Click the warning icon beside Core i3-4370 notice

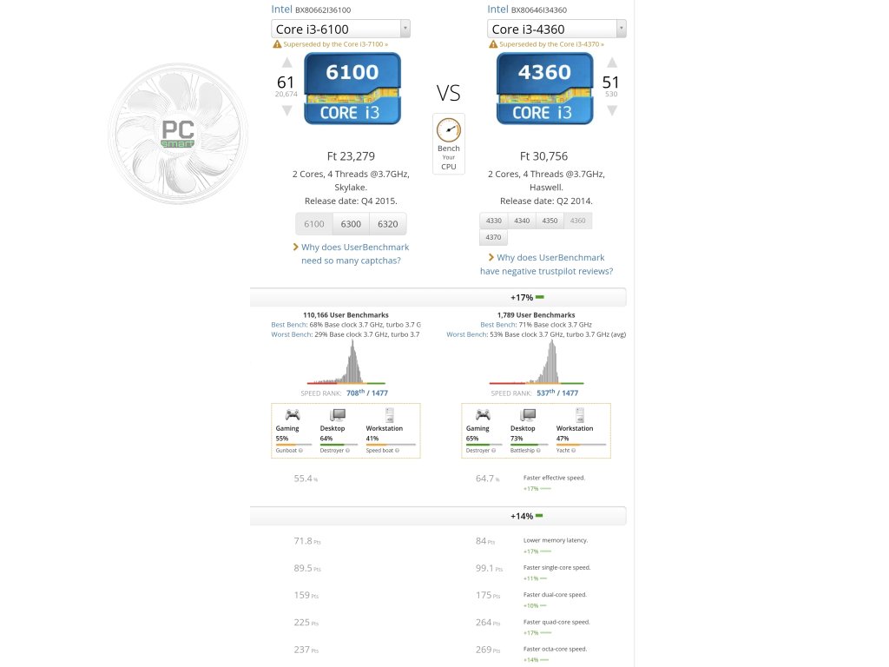(493, 44)
